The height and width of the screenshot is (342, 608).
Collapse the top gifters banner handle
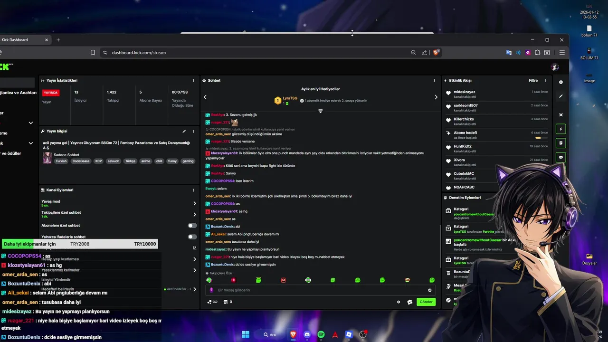point(321,111)
